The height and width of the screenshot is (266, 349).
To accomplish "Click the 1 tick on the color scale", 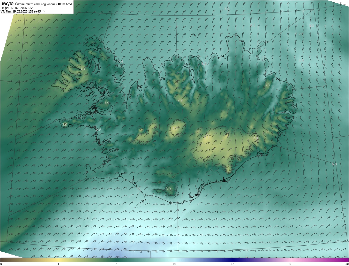I will coord(58,264).
